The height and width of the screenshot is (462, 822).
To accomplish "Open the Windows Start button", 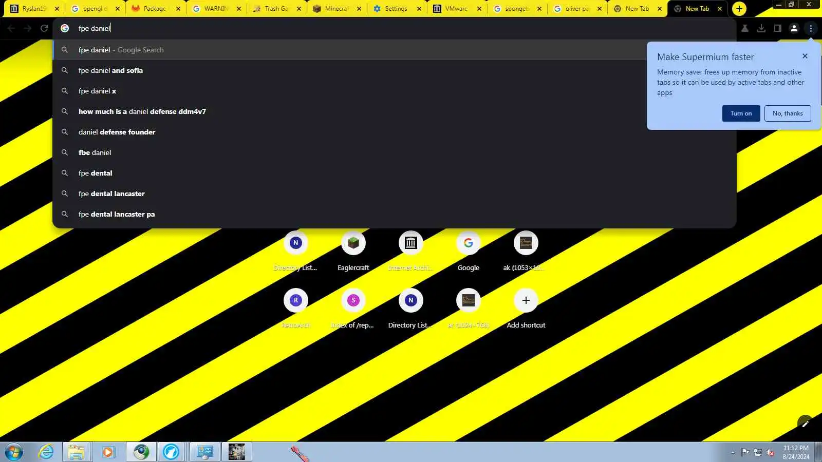I will coord(14,452).
